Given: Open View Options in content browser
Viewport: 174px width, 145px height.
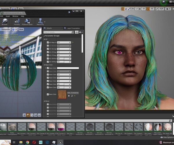Looking at the screenshot, I should point(167,137).
